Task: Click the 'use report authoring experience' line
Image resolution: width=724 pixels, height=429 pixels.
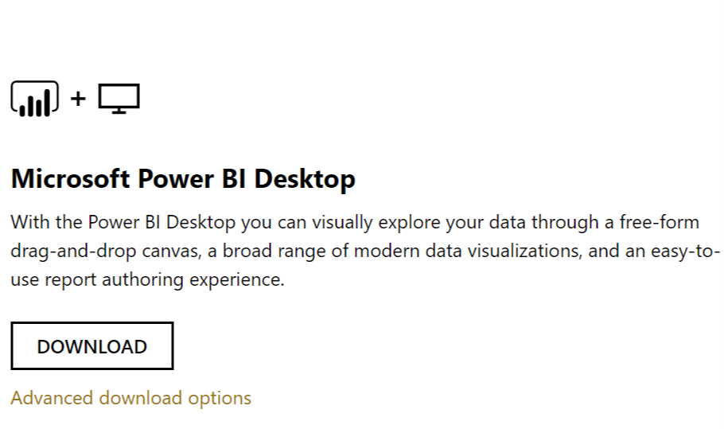Action: click(x=147, y=280)
